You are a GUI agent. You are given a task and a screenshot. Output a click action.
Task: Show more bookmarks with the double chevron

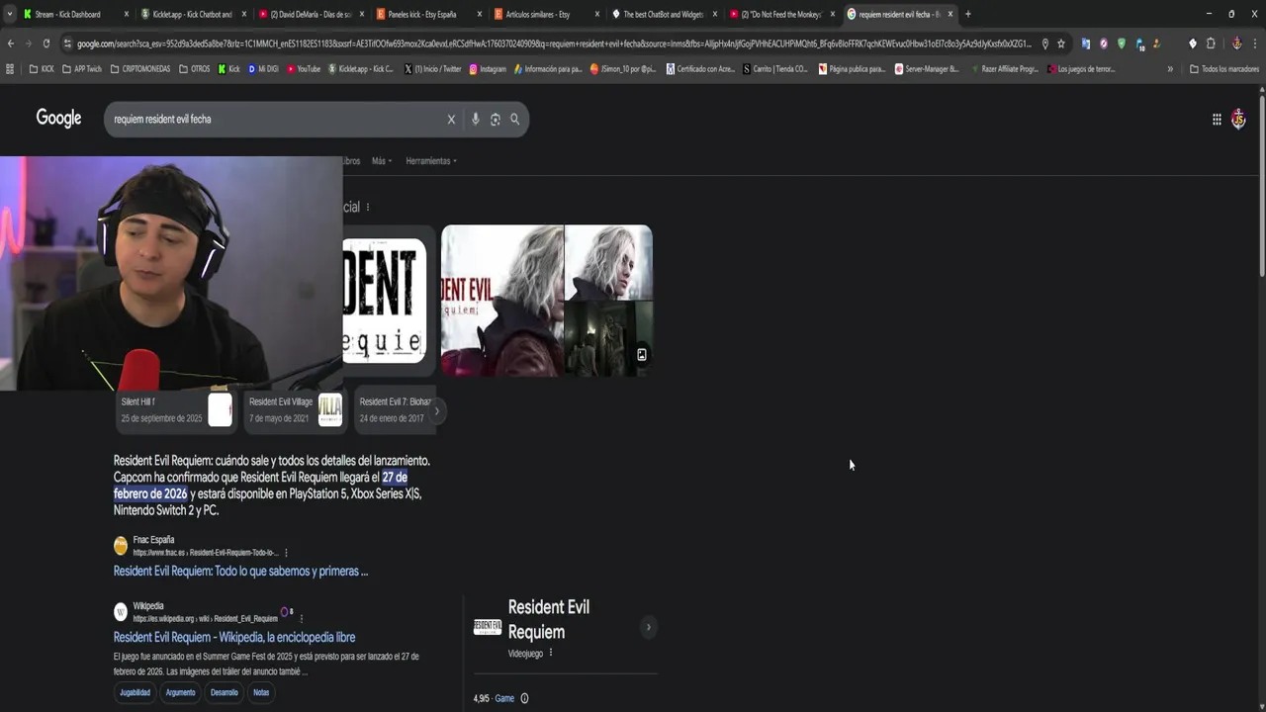coord(1170,69)
